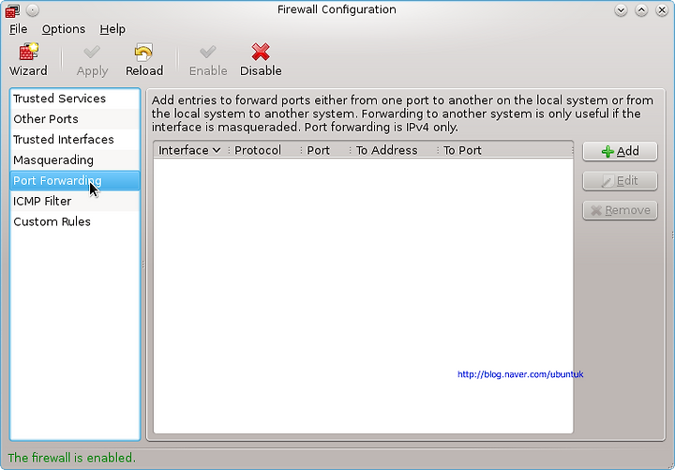Viewport: 675px width, 470px height.
Task: Open the ICMP Filter section
Action: coord(75,201)
